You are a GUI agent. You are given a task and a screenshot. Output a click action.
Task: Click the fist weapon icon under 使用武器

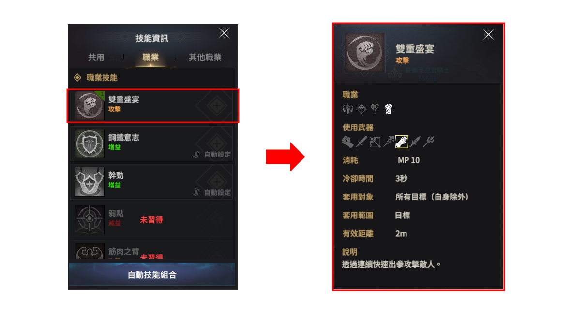348,142
